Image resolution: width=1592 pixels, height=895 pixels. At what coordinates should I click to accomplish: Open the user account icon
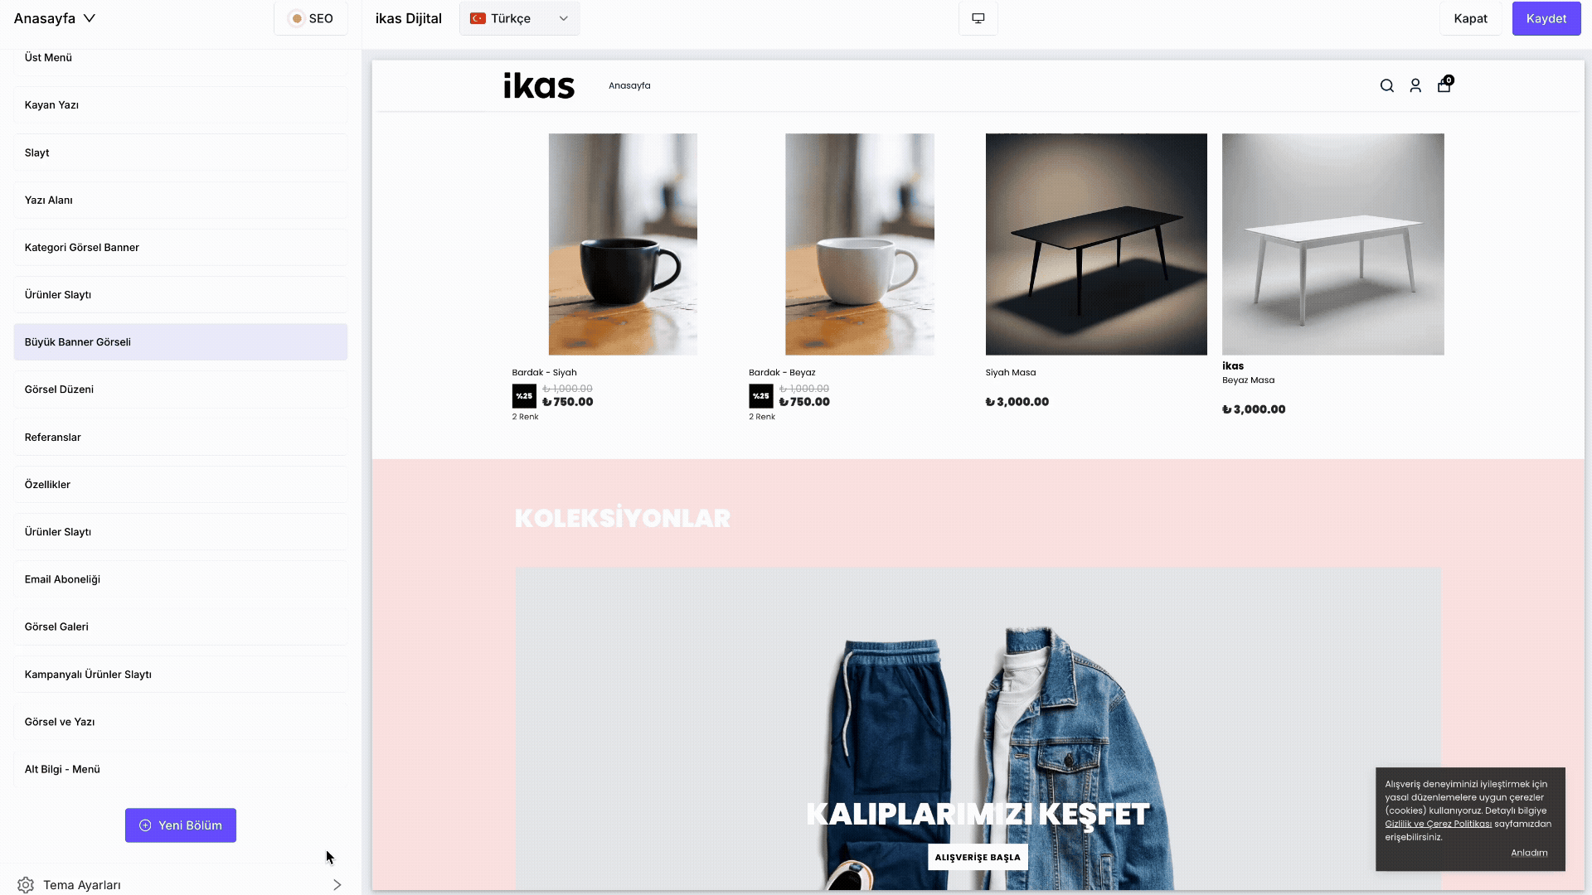(x=1415, y=86)
